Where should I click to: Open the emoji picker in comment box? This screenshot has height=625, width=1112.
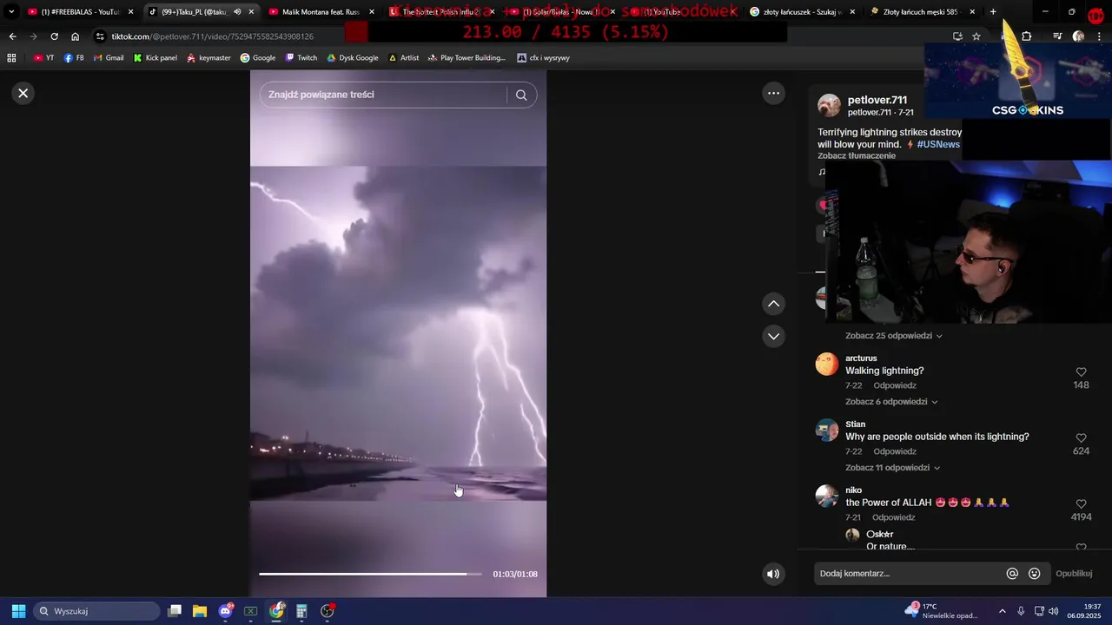coord(1034,574)
